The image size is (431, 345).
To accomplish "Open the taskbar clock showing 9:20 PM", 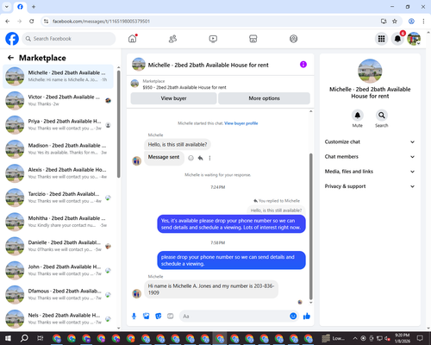I will pos(402,338).
